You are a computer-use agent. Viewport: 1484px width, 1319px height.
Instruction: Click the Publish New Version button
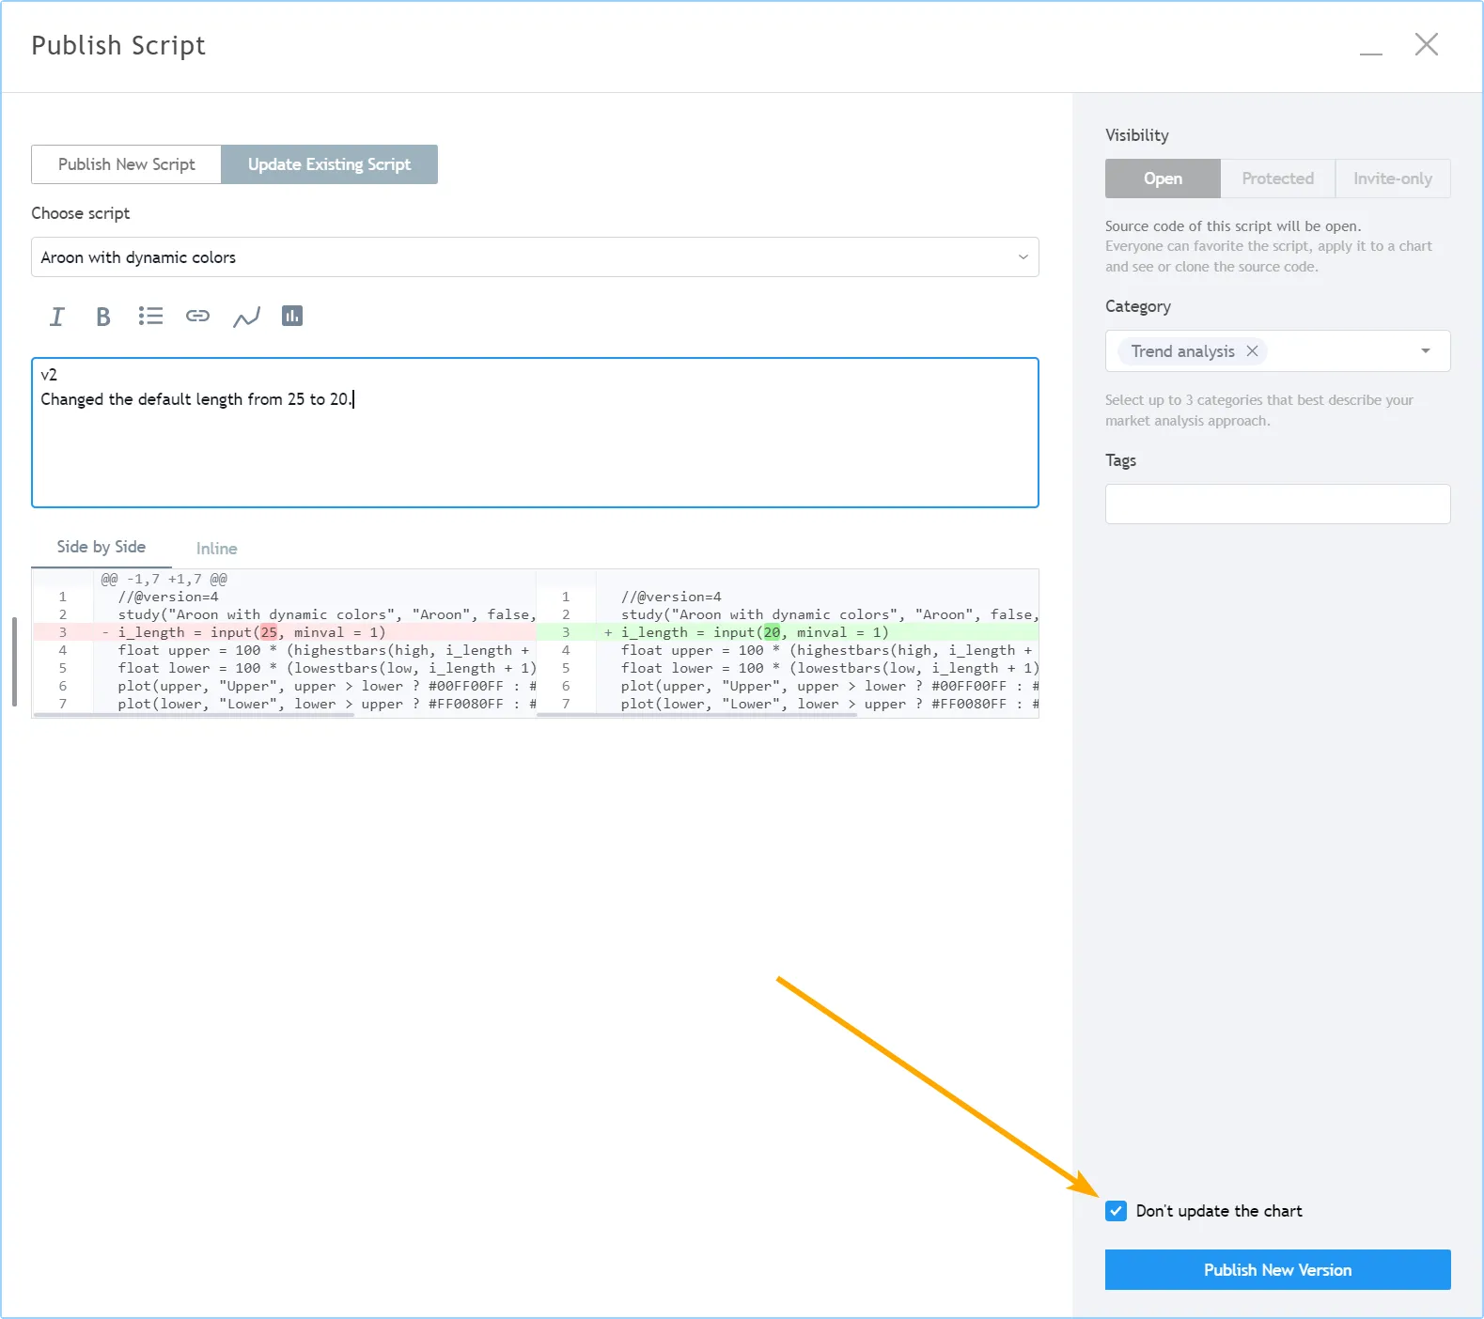[x=1277, y=1270]
